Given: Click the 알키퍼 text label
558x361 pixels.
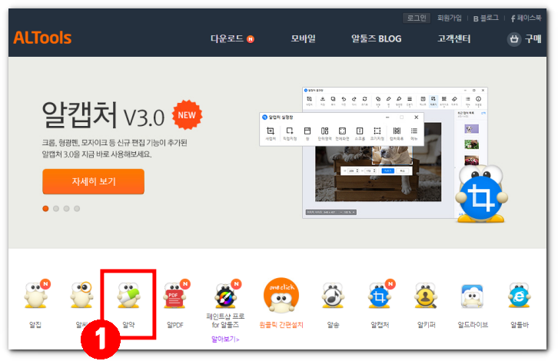Looking at the screenshot, I should click(427, 324).
